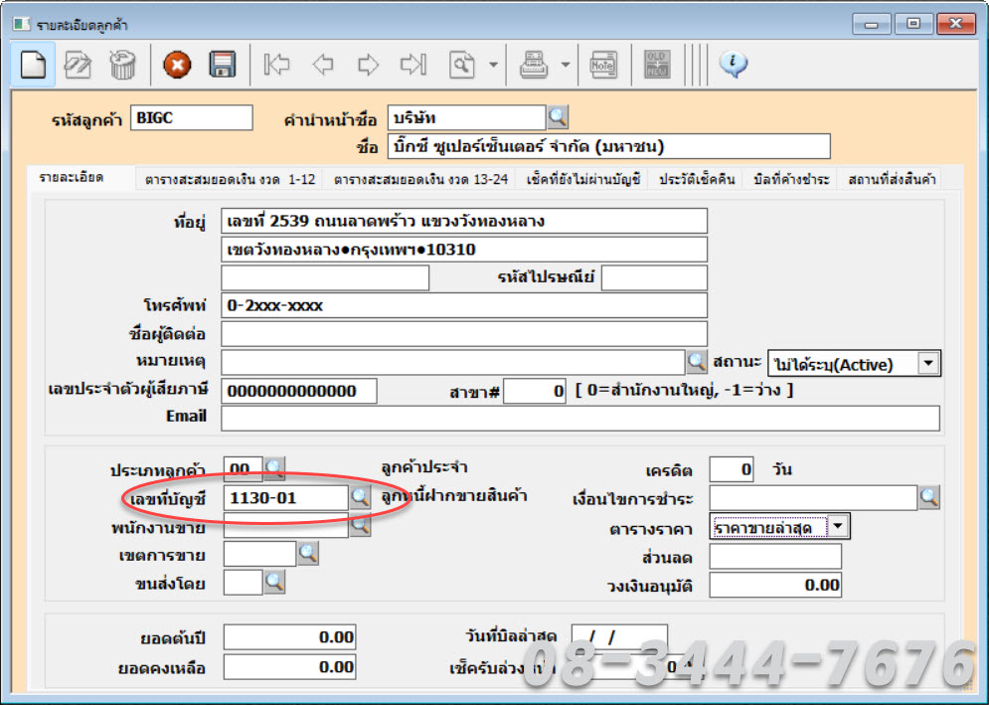Open the เลขที่บัญชี lookup magnifier
The height and width of the screenshot is (705, 989).
point(360,498)
